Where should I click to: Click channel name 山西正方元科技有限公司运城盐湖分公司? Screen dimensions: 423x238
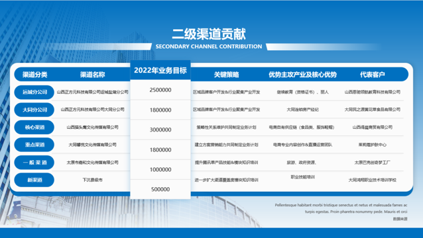93,92
